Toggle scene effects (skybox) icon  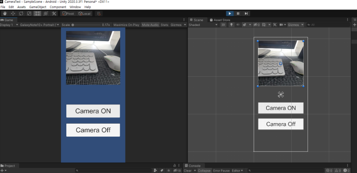tap(245, 25)
